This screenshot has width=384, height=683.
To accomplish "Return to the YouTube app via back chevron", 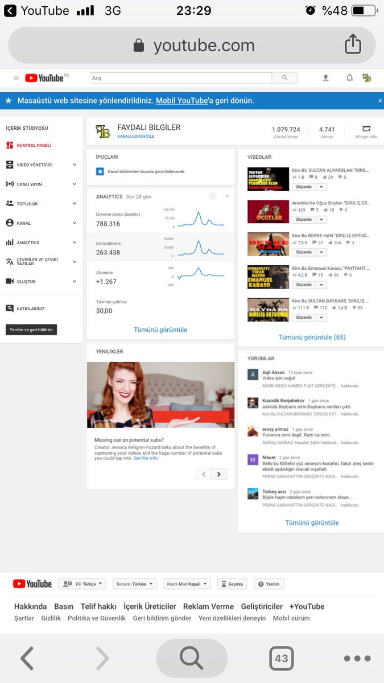I will 10,10.
